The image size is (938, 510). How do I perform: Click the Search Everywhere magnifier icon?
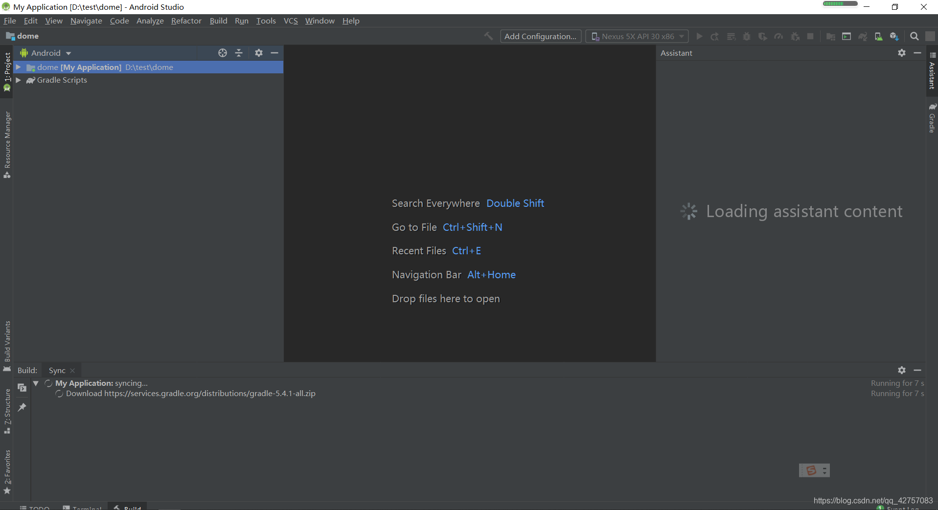(914, 36)
